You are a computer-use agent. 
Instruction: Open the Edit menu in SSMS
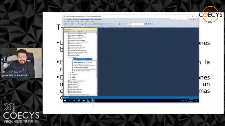point(68,22)
